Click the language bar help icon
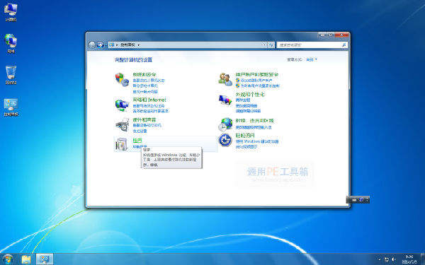 [361, 199]
